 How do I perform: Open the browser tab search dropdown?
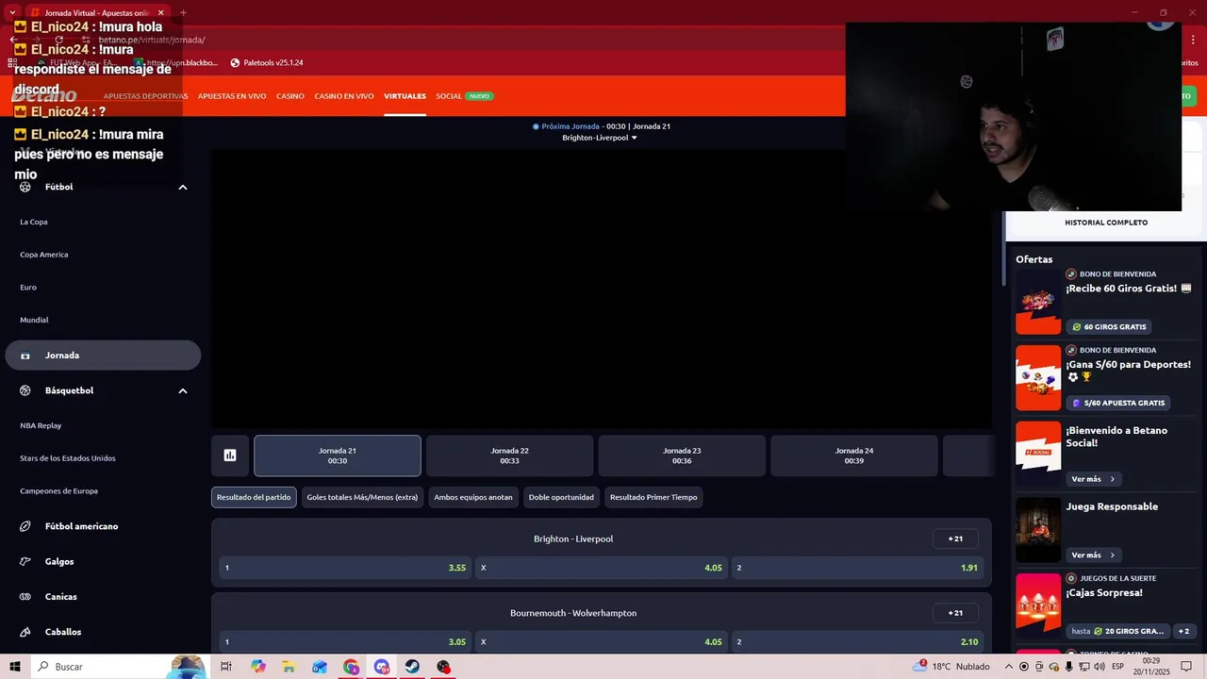(12, 12)
